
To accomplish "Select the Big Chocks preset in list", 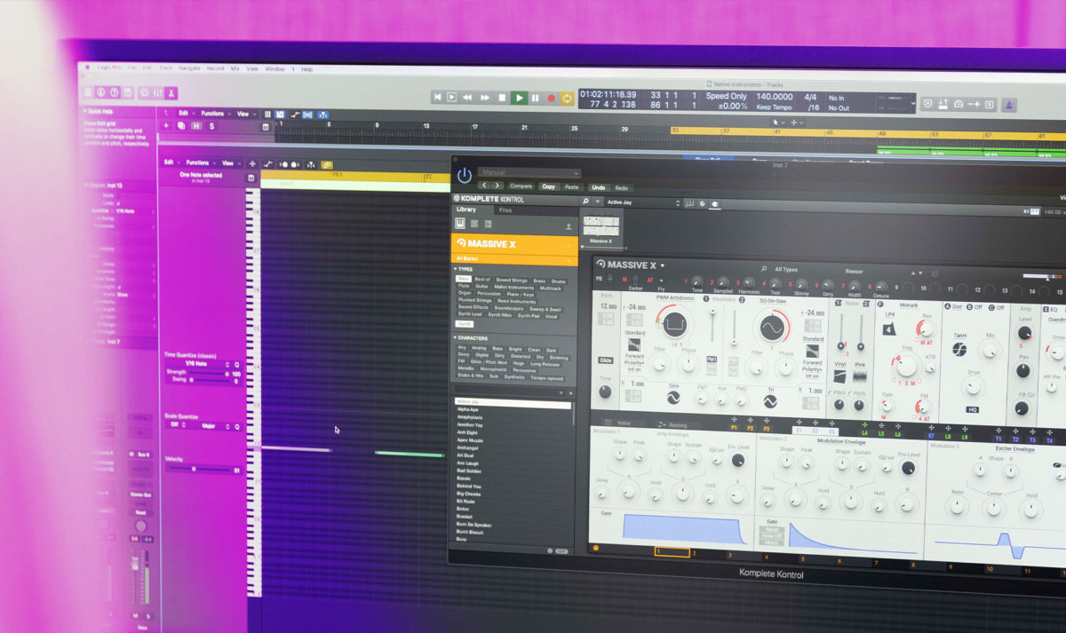I will 469,494.
